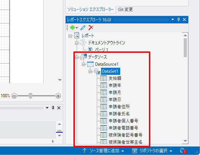This screenshot has width=200, height=155.
Task: Collapse the DataSet1 node
Action: tap(90, 71)
